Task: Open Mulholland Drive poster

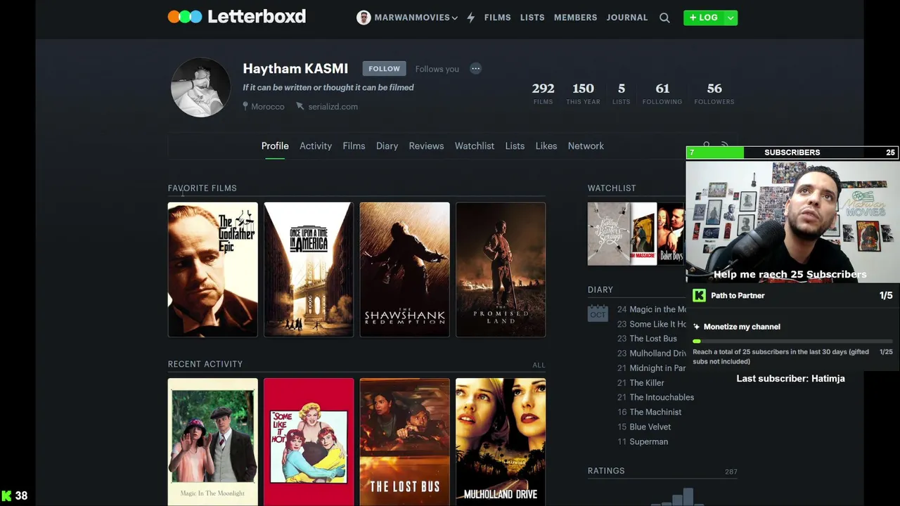Action: pos(501,442)
